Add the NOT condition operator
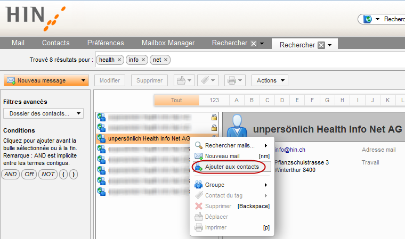 point(48,174)
